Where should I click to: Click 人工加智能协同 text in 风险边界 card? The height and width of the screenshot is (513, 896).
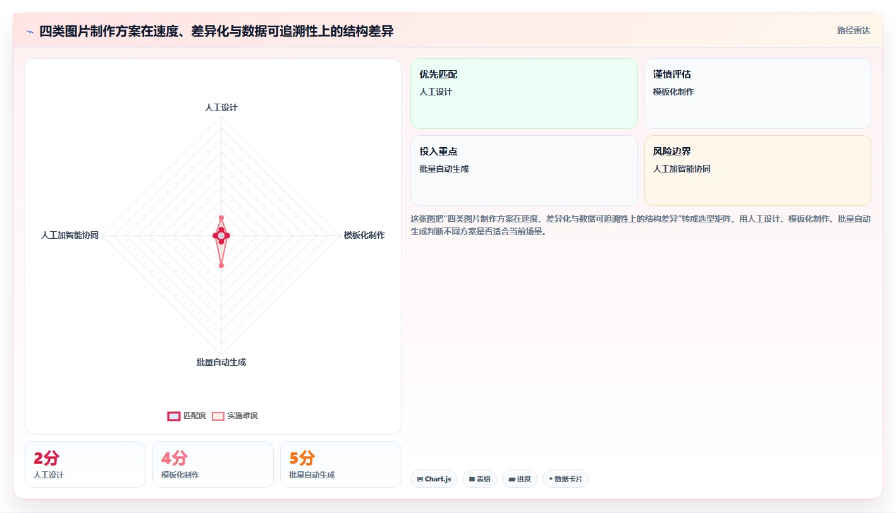682,169
